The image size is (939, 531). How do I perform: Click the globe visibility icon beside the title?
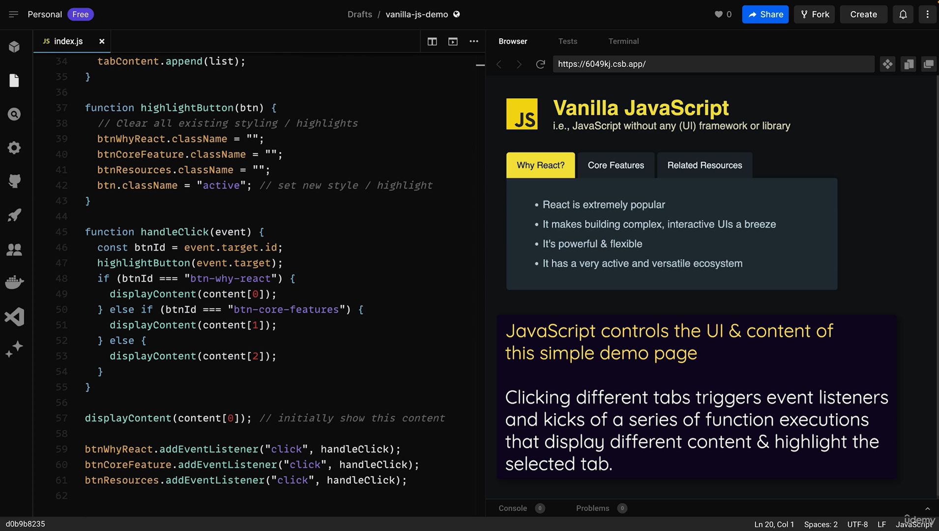[x=457, y=14]
